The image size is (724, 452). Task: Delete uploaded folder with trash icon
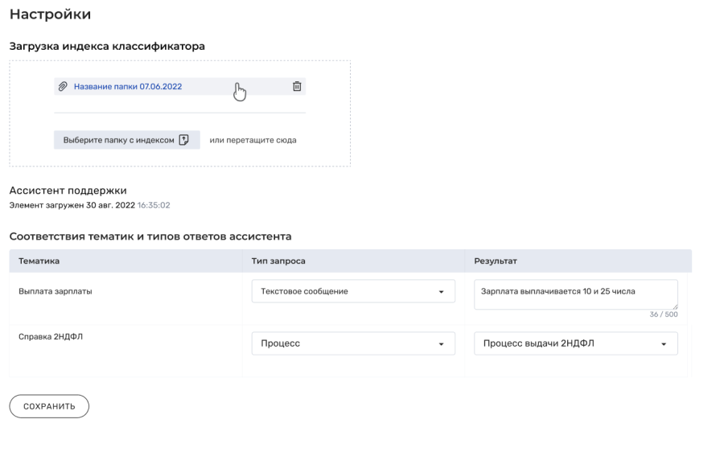click(297, 86)
